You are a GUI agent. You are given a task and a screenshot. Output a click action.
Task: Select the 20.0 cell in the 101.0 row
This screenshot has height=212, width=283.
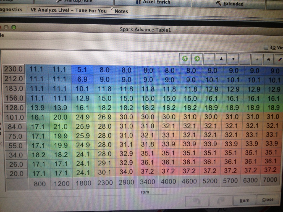point(60,117)
